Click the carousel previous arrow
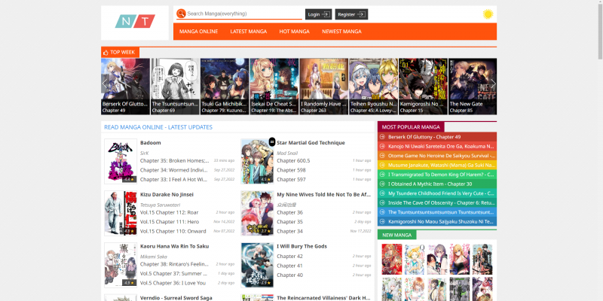603x301 pixels. (105, 84)
